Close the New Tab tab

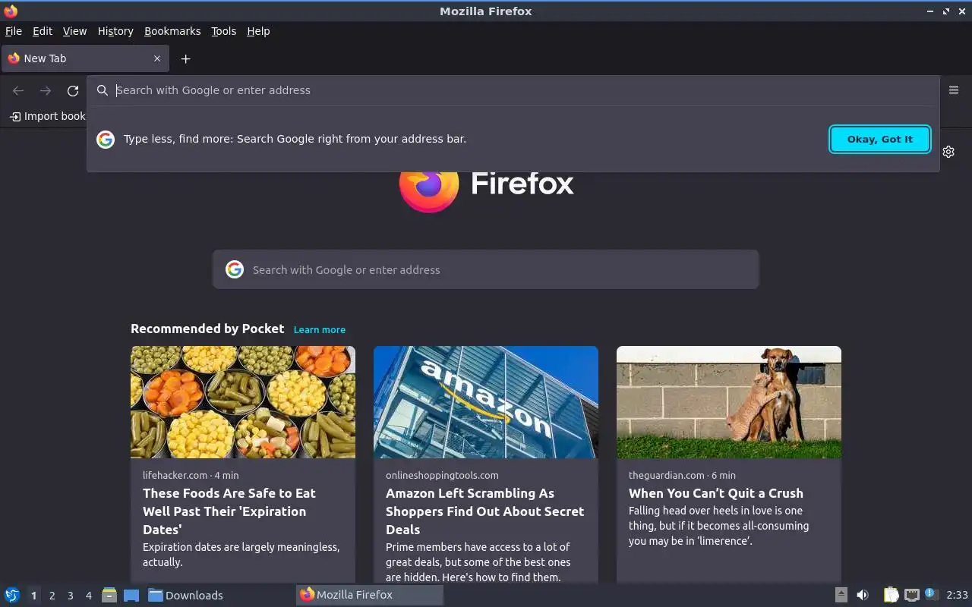tap(157, 58)
